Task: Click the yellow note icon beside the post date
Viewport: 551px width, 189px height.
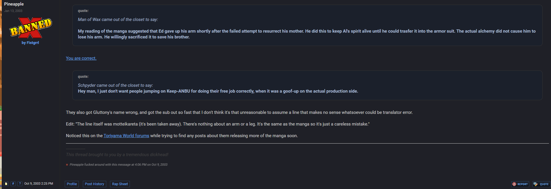Action: point(6,184)
